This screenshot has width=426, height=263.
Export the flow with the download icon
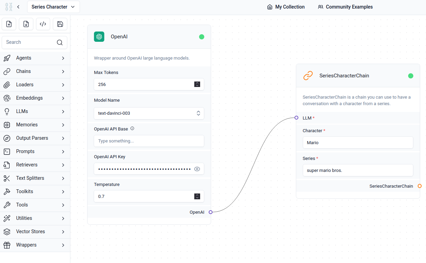[26, 24]
